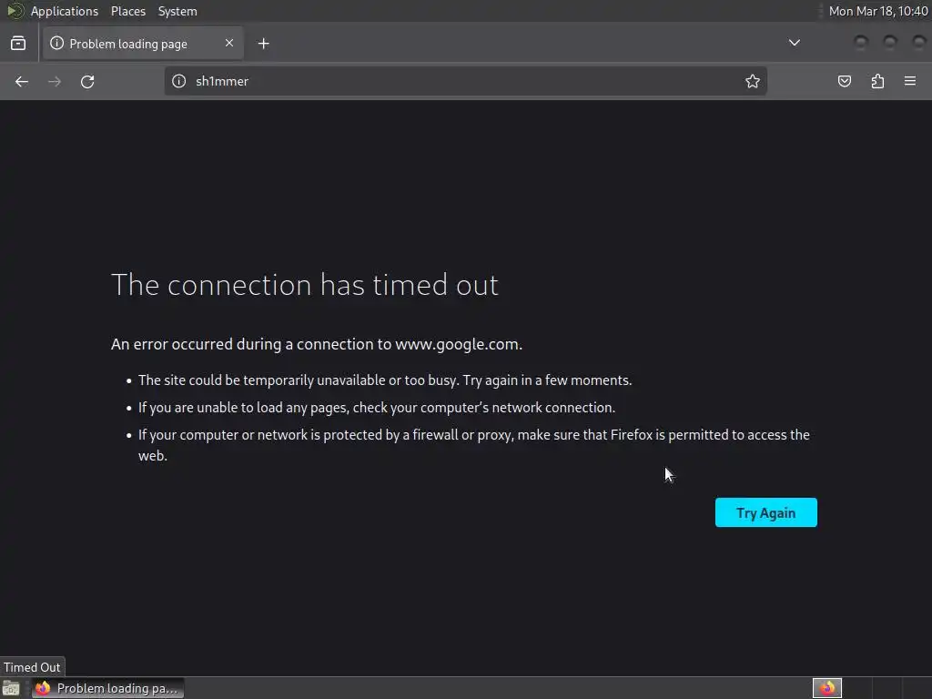This screenshot has height=699, width=932.
Task: Open Firefox application hamburger menu
Action: (910, 81)
